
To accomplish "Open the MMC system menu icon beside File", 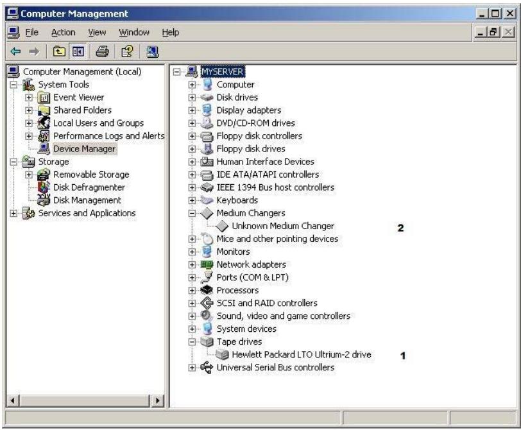I will point(13,33).
